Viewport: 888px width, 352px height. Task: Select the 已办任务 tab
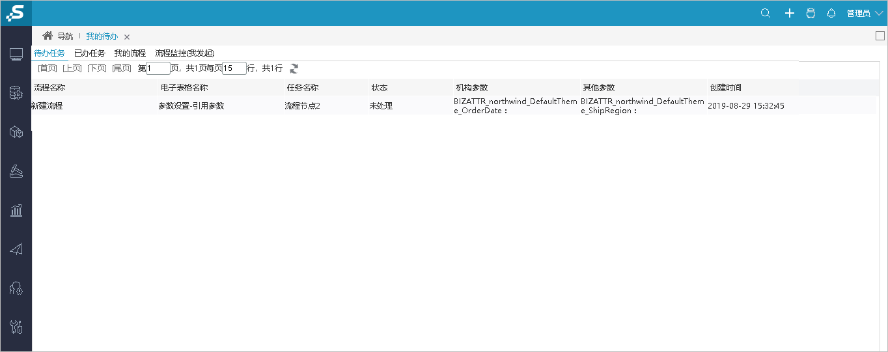click(x=90, y=53)
